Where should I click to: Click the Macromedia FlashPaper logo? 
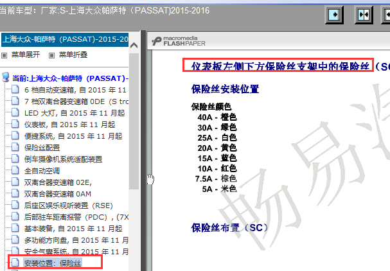click(x=179, y=41)
